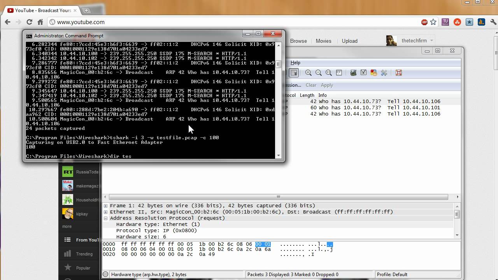Open the Household channel thumbnail

pos(68,200)
